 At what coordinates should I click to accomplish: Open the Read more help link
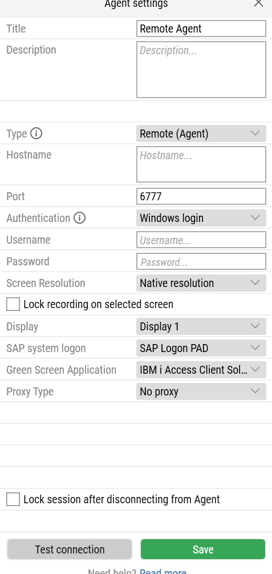click(163, 571)
